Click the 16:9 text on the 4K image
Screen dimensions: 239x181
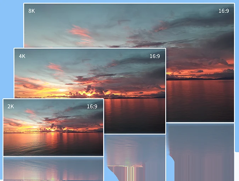[155, 56]
